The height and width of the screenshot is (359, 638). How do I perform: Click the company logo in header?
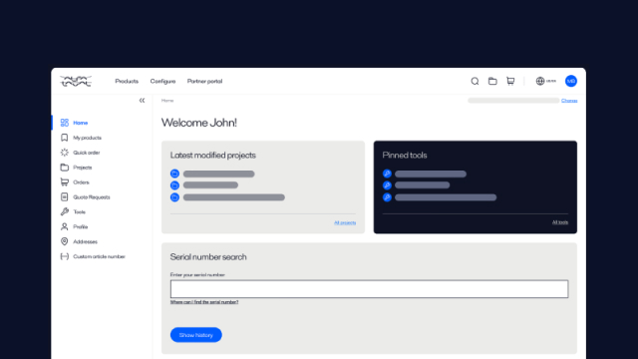point(76,81)
